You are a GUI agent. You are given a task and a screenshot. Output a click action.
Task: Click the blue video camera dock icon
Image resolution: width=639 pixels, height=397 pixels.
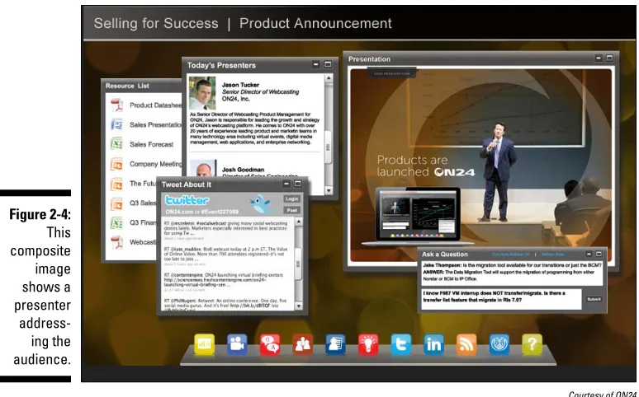click(x=237, y=344)
